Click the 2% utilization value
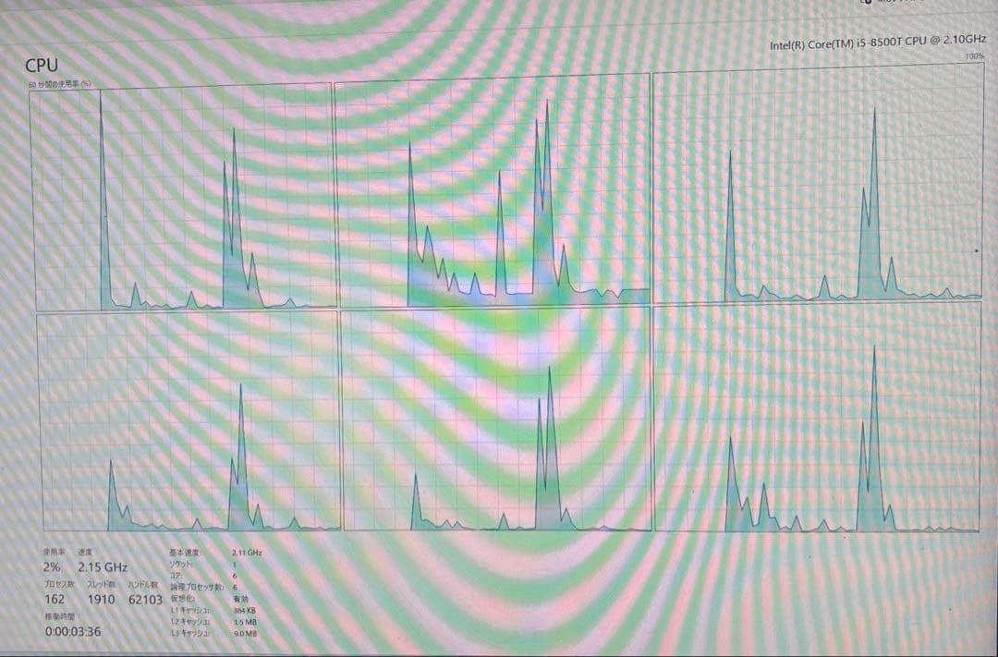998x657 pixels. click(53, 566)
